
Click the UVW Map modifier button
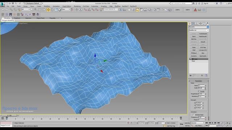(203, 47)
